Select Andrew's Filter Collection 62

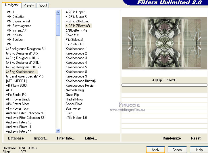pos(25,118)
